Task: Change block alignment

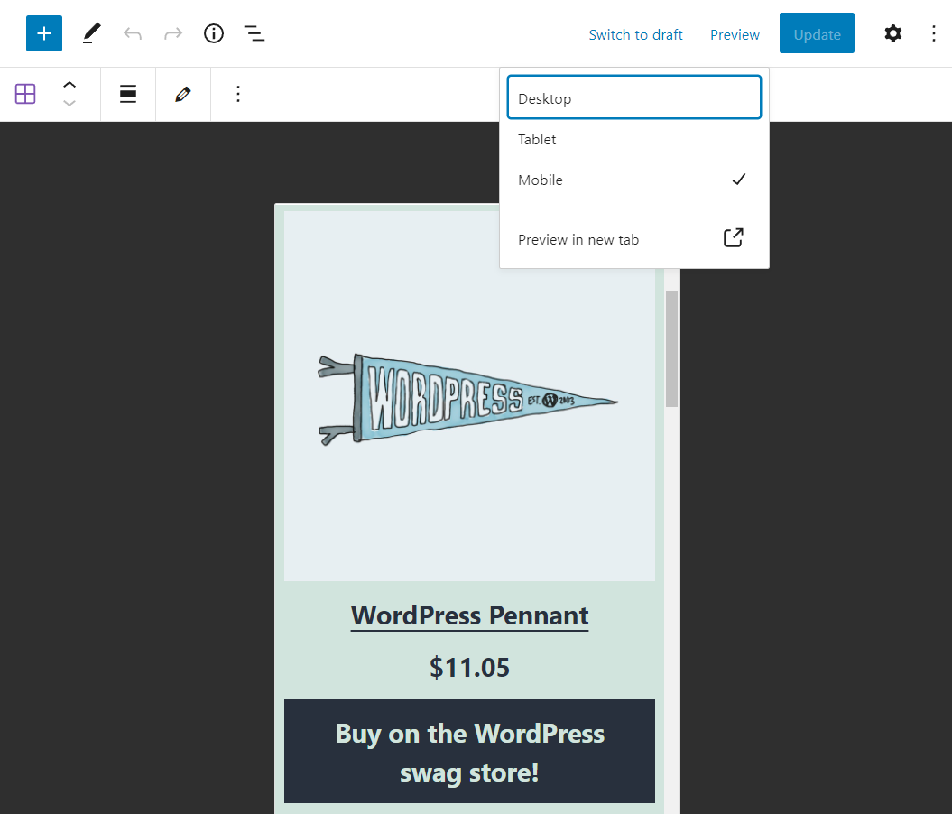Action: pos(128,94)
